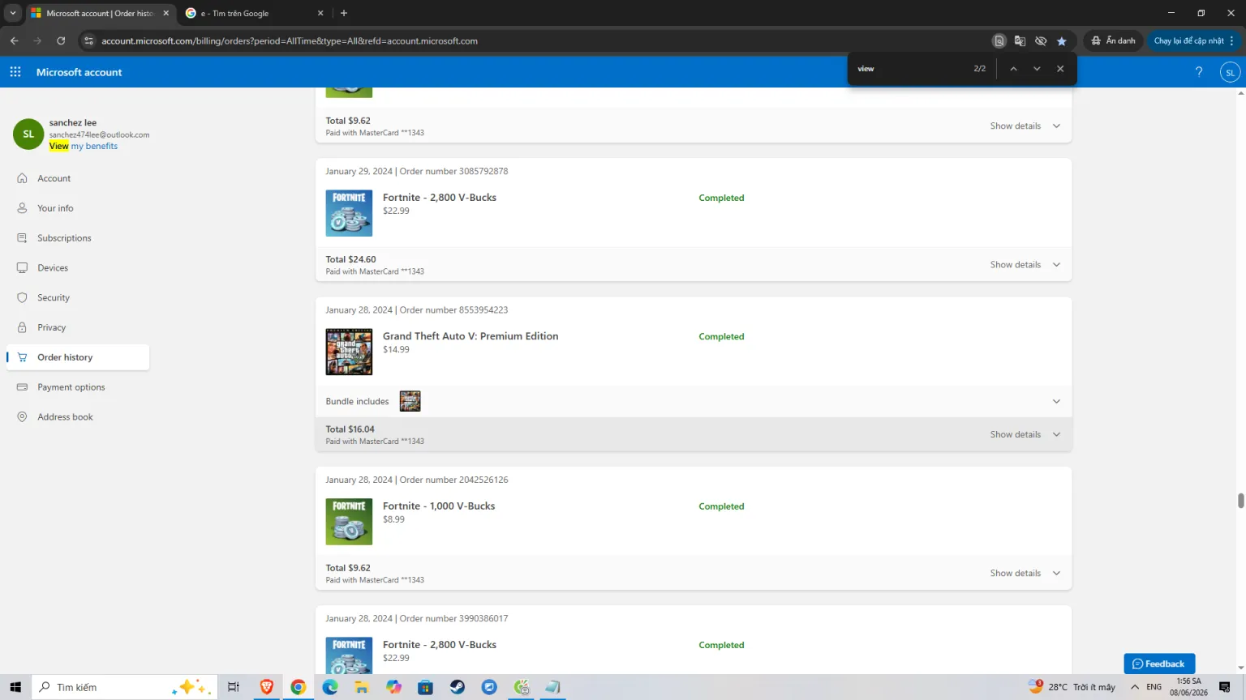Click the bookmark star icon
Image resolution: width=1246 pixels, height=700 pixels.
pos(1062,41)
